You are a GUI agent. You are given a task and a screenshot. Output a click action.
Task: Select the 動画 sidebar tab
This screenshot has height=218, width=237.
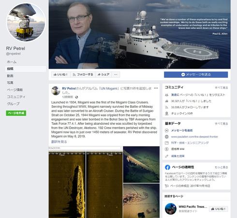point(10,76)
